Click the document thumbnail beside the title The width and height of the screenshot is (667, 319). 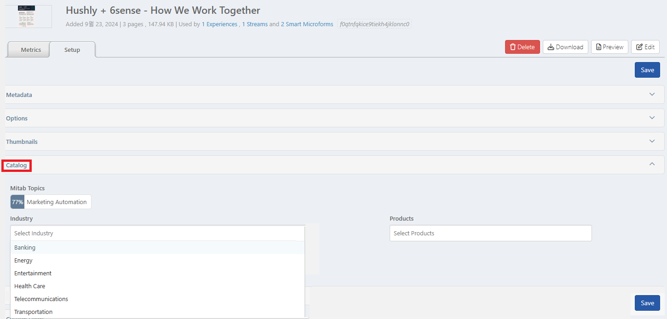[28, 16]
